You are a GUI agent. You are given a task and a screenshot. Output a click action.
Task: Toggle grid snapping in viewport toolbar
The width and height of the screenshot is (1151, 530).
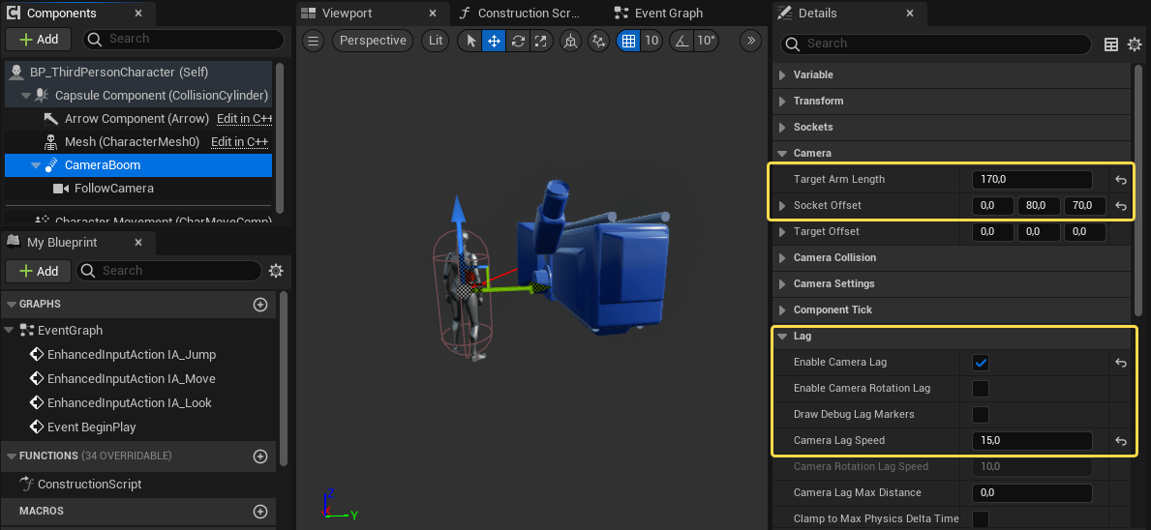pos(628,41)
